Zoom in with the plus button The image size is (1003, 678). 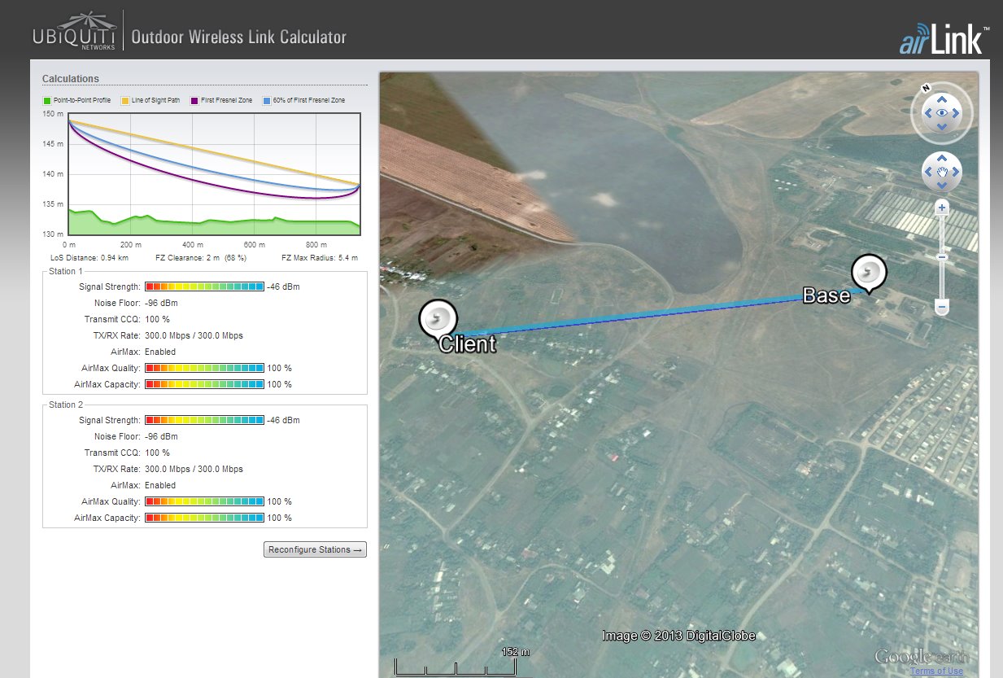point(942,208)
